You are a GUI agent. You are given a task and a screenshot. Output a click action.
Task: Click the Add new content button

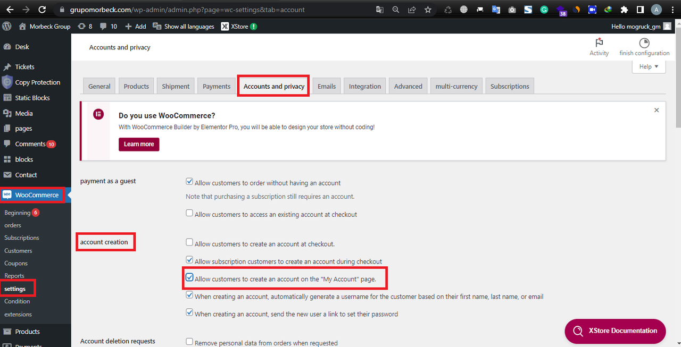136,26
